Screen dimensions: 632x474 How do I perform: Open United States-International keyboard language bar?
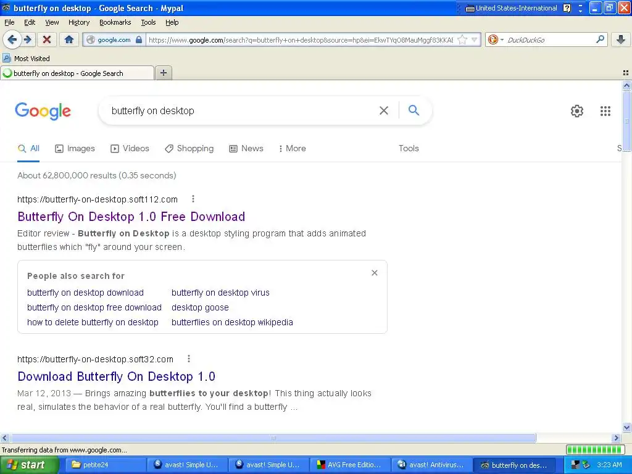[x=511, y=8]
